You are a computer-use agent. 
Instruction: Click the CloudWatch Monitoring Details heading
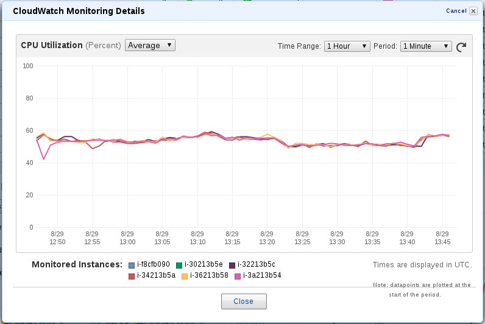[x=79, y=11]
